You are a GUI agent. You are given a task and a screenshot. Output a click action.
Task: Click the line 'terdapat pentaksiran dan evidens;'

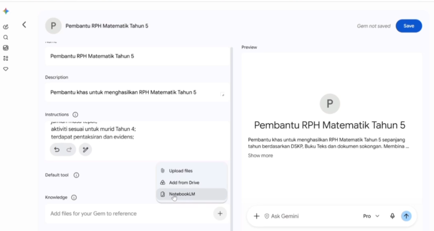point(92,137)
